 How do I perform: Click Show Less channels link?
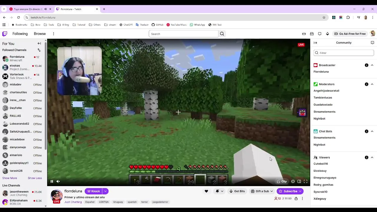pos(35,178)
